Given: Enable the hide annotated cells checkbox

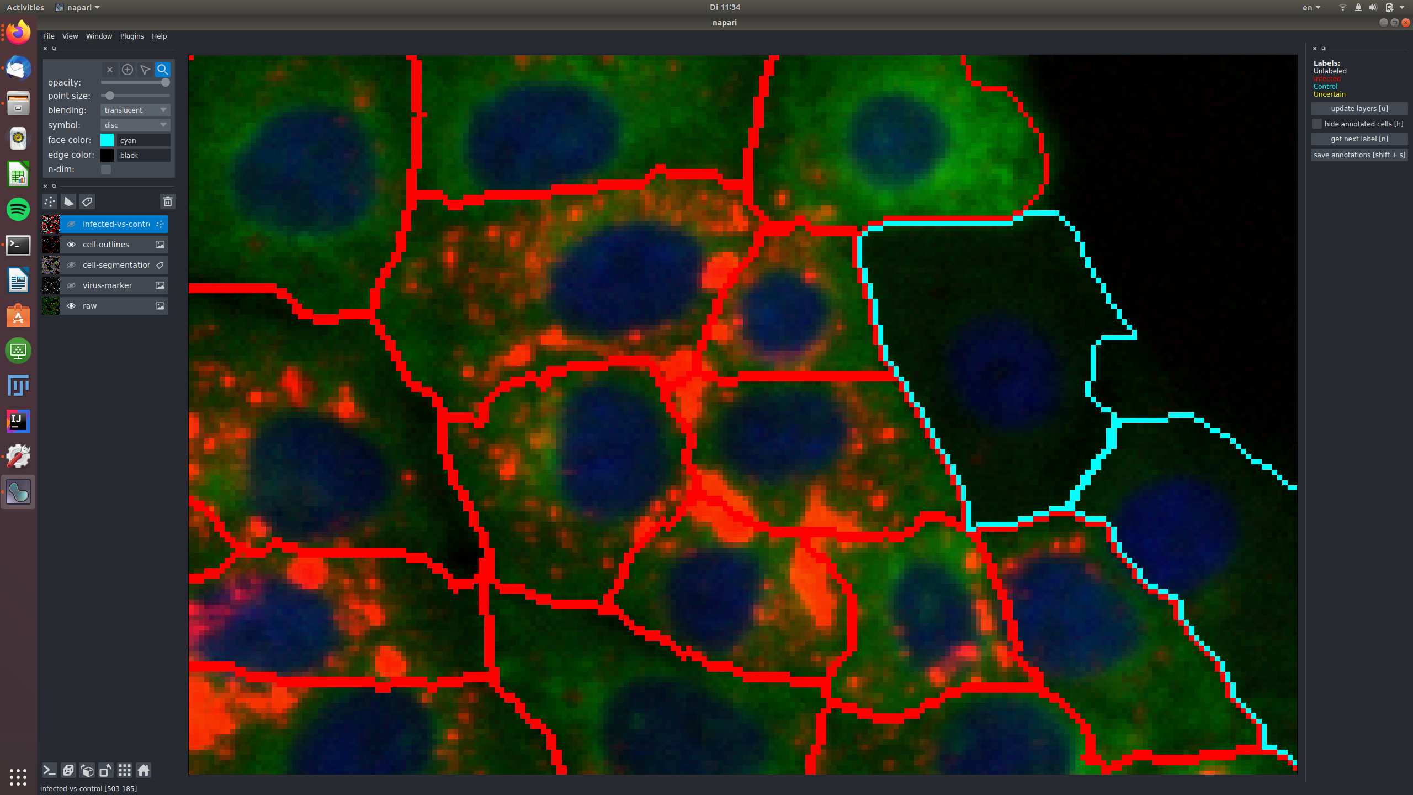Looking at the screenshot, I should click(1317, 124).
